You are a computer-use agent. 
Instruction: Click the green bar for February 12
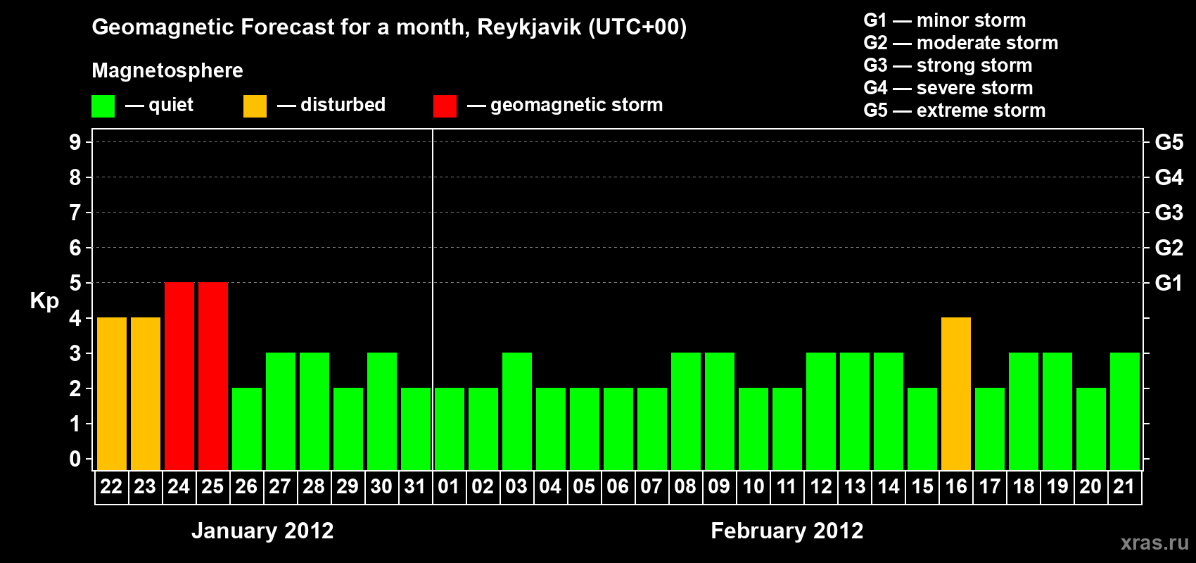coord(821,411)
